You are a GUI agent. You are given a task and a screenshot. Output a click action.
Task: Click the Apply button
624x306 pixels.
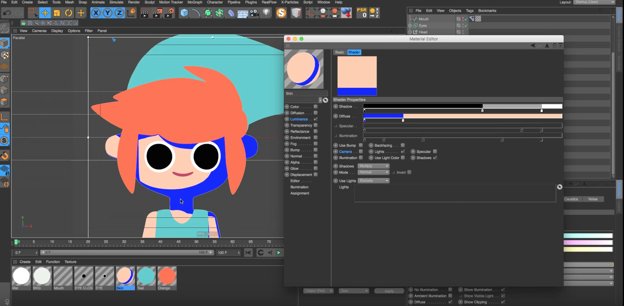tap(389, 291)
